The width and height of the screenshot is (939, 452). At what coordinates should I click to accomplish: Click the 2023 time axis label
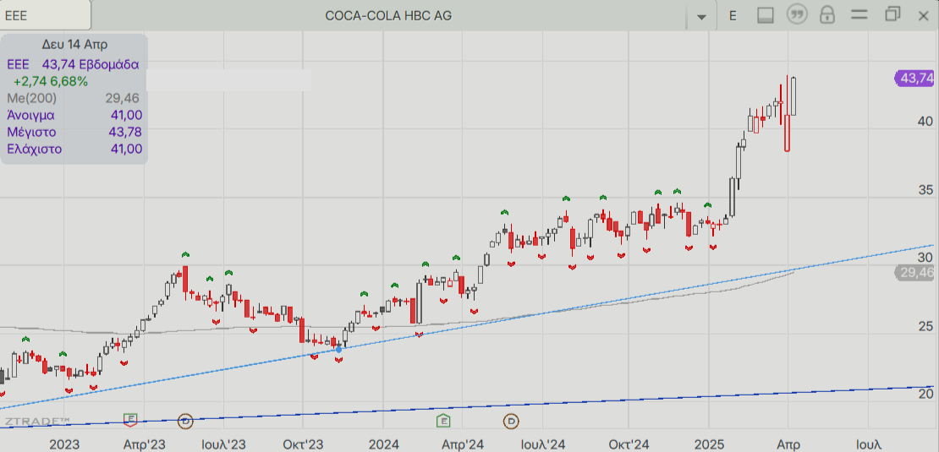click(64, 445)
